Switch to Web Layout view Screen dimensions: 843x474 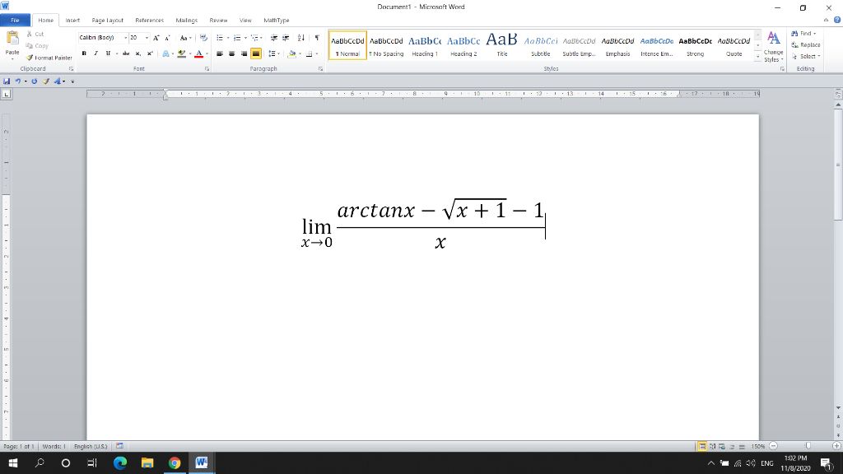point(722,447)
